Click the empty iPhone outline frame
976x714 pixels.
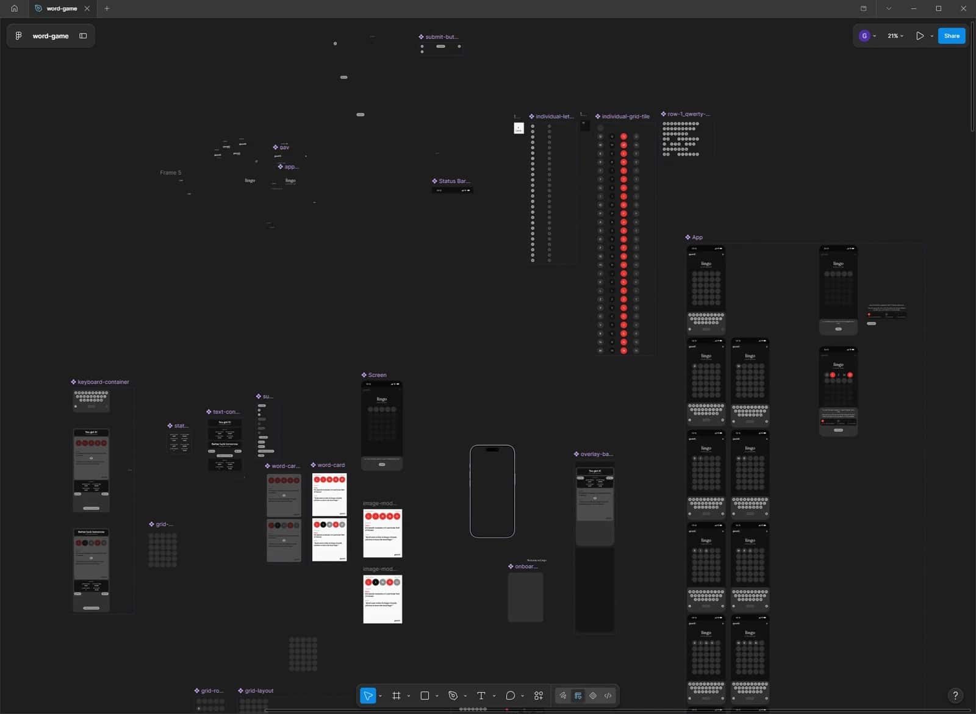tap(492, 491)
